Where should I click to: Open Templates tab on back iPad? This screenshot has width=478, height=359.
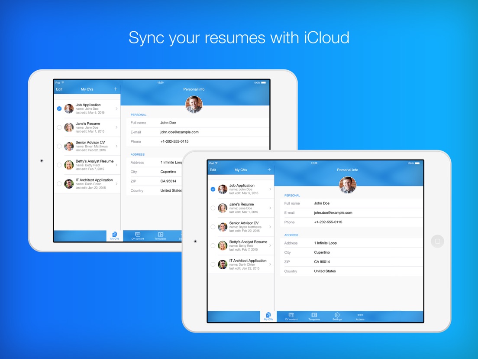click(160, 236)
